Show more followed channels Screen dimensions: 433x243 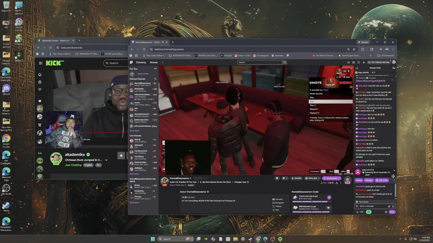click(x=134, y=131)
